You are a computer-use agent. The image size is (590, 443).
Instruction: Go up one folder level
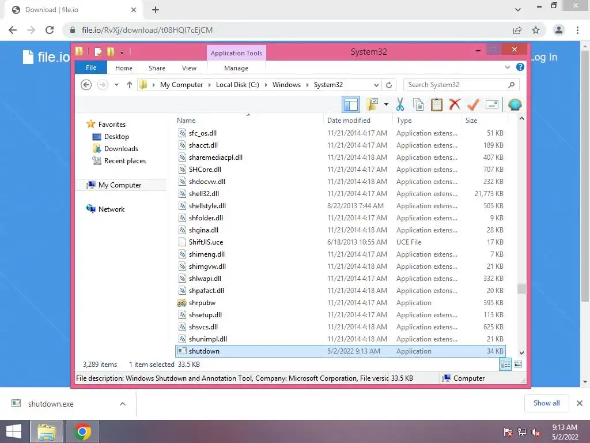click(x=130, y=85)
